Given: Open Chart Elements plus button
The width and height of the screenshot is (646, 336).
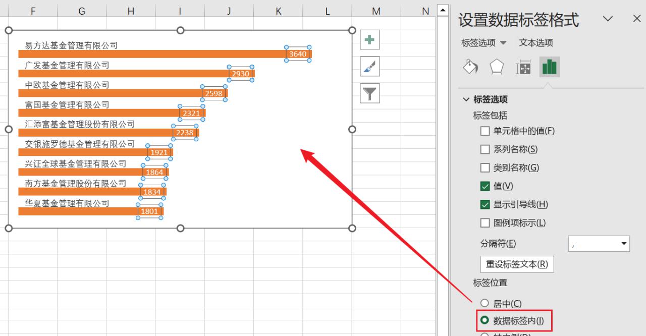Looking at the screenshot, I should pyautogui.click(x=370, y=39).
